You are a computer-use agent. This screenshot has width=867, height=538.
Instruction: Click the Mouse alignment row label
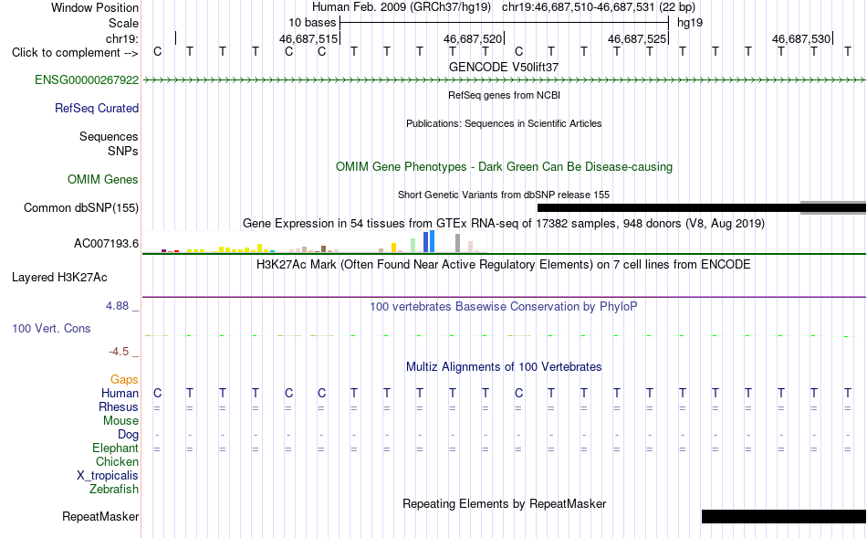pyautogui.click(x=120, y=421)
